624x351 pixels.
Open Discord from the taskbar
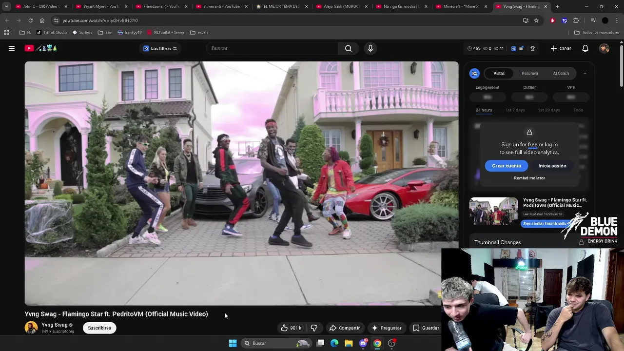pos(363,343)
